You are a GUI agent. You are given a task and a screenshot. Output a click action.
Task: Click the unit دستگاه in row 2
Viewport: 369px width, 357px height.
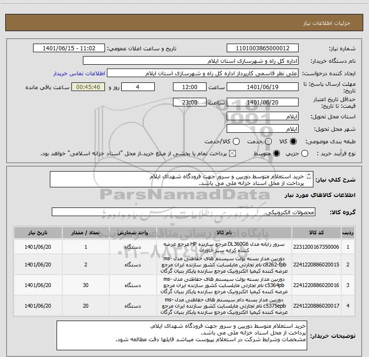pyautogui.click(x=133, y=265)
